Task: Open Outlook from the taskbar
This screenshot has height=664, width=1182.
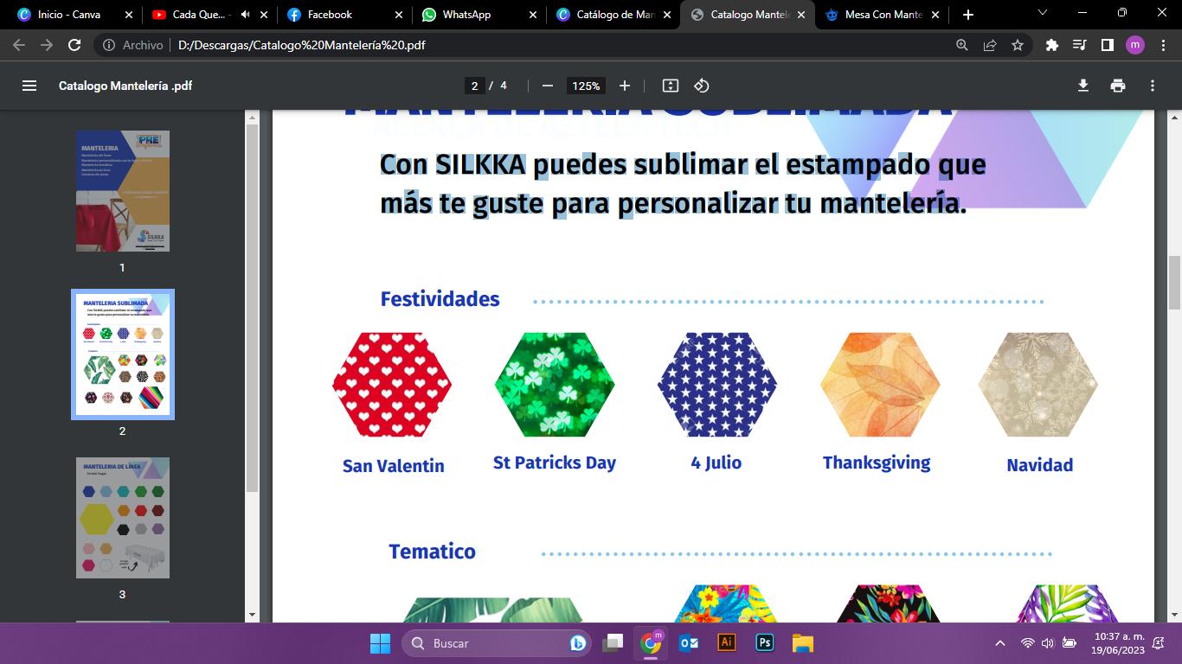Action: pyautogui.click(x=689, y=643)
